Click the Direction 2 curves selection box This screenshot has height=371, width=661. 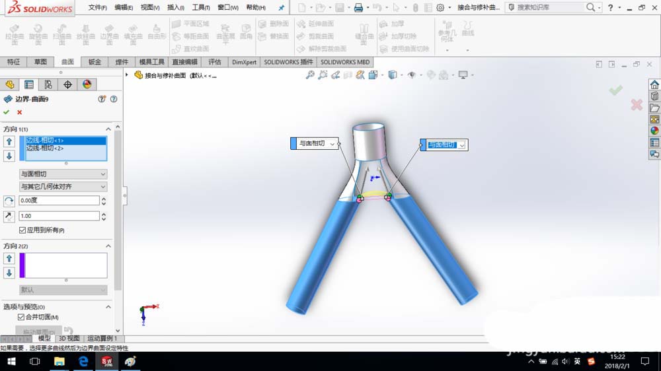[65, 265]
